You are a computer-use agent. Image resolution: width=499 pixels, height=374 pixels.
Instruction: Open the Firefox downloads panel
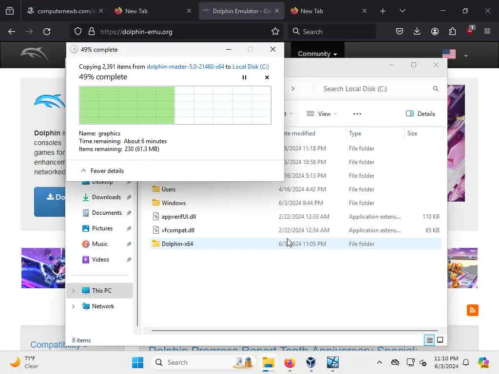pos(417,32)
